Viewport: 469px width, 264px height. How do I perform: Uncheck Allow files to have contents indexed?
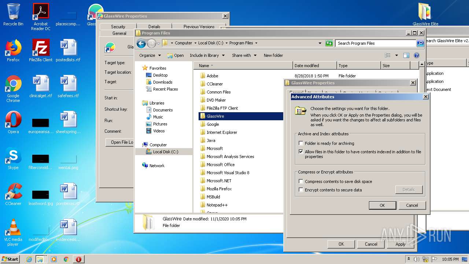(x=301, y=152)
